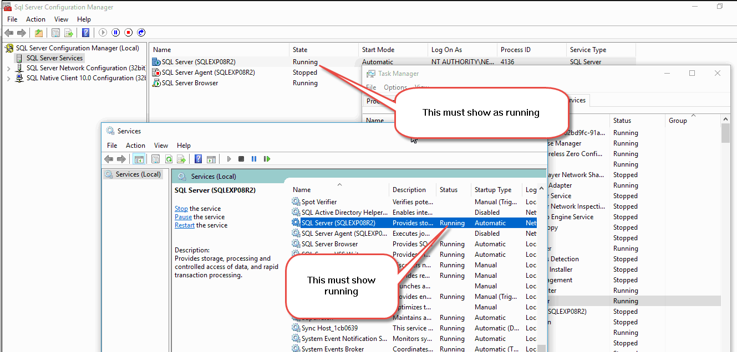737x352 pixels.
Task: Click Restart the service link
Action: 184,225
